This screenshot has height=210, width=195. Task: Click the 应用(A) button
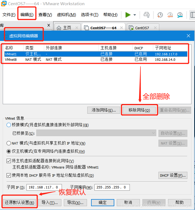click(154, 202)
